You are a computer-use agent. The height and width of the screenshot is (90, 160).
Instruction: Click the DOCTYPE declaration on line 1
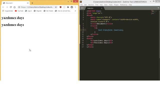(94, 11)
